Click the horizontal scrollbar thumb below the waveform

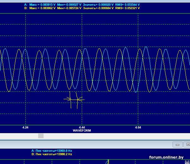coord(41,136)
